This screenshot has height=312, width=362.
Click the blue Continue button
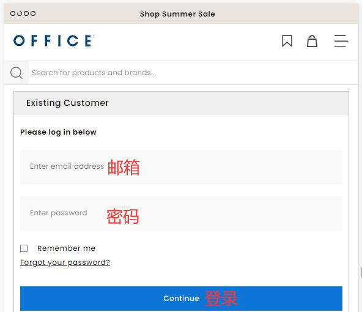coord(181,299)
